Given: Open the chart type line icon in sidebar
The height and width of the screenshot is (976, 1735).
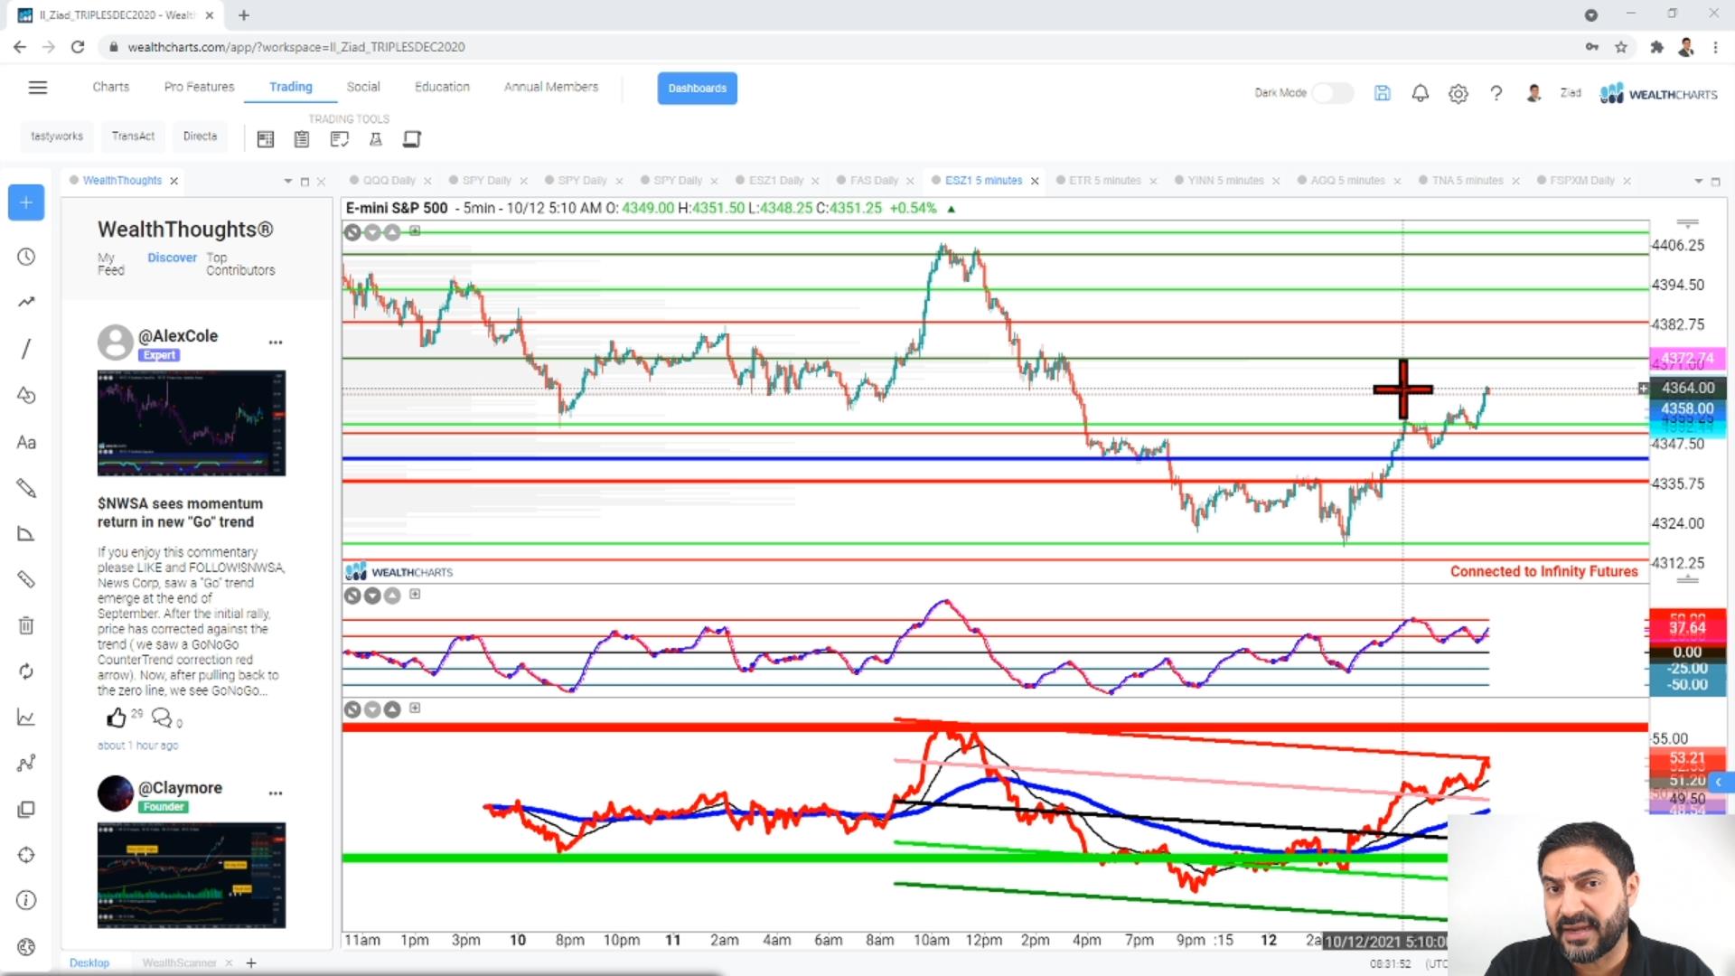Looking at the screenshot, I should click(26, 718).
